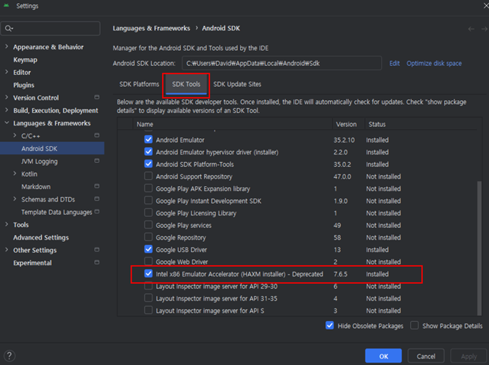Click the modified-settings indicator beside Version Control

click(96, 98)
